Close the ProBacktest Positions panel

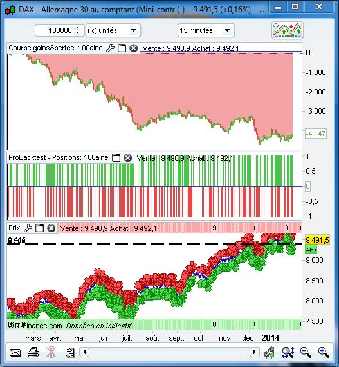[x=127, y=158]
